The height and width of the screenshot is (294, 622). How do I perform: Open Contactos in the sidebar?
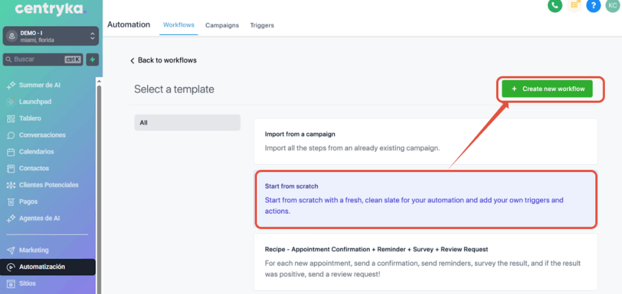[x=34, y=168]
